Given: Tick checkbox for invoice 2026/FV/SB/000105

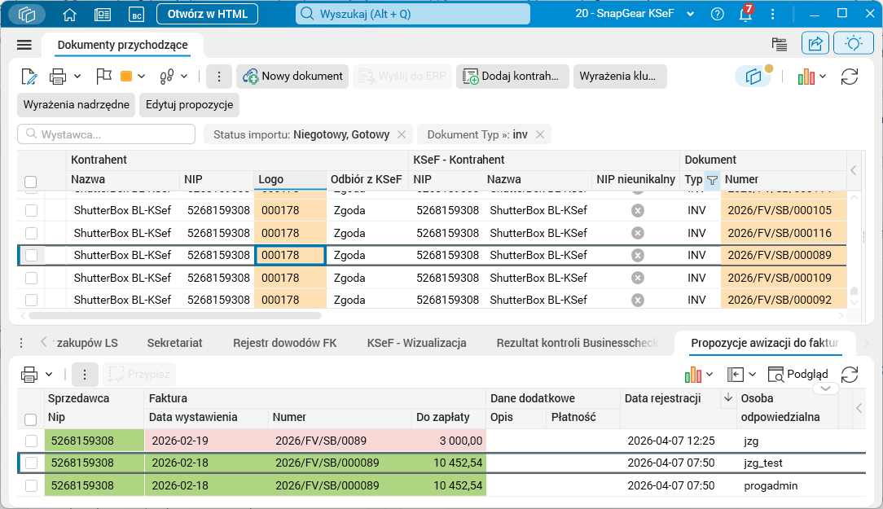Looking at the screenshot, I should [x=31, y=211].
